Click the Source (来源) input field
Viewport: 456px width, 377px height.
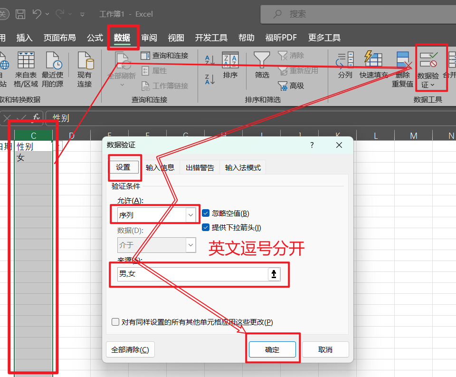(x=192, y=274)
